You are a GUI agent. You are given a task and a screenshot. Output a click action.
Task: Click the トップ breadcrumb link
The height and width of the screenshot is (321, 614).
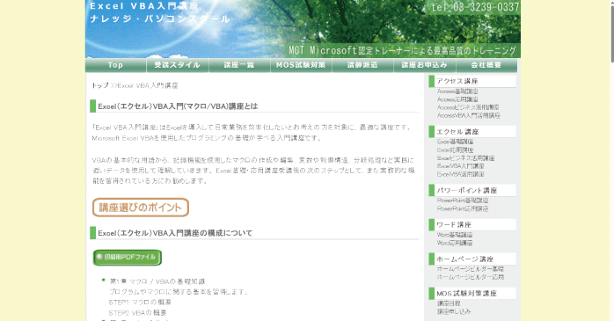click(100, 85)
